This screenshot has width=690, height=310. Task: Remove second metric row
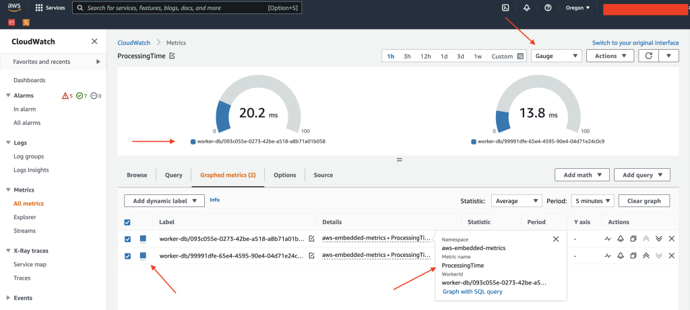click(672, 256)
